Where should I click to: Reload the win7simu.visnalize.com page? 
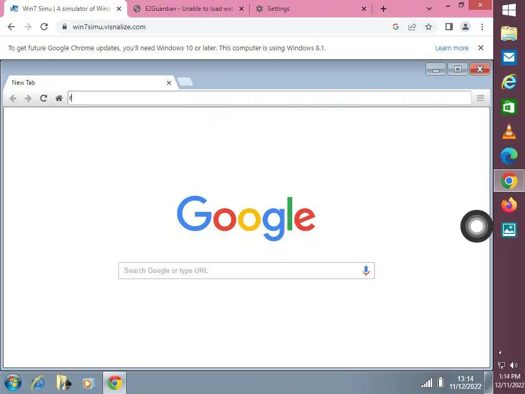(44, 27)
